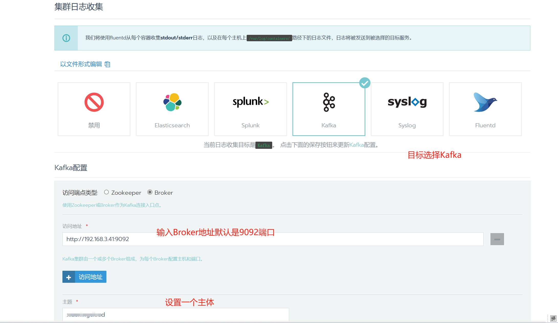Click the plus icon on 访问地址 button
The image size is (558, 323).
(x=69, y=277)
